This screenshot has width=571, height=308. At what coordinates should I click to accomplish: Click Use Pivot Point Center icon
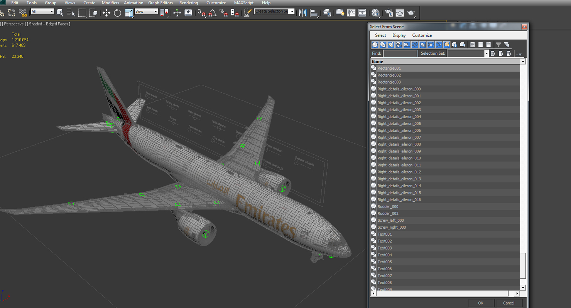(x=165, y=13)
